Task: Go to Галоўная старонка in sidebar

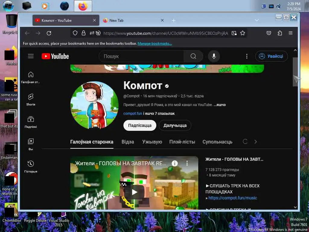Action: [31, 78]
